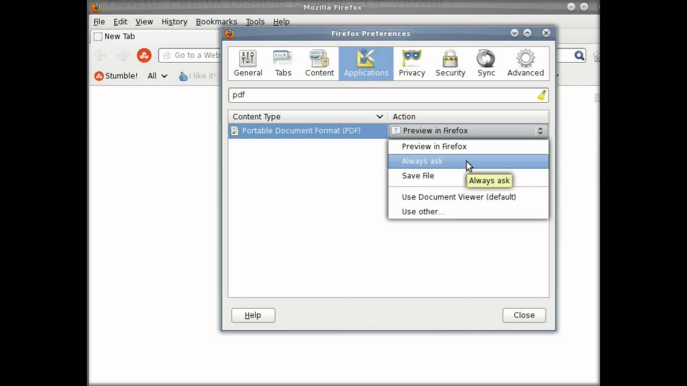Open the General preferences pane

coord(248,63)
